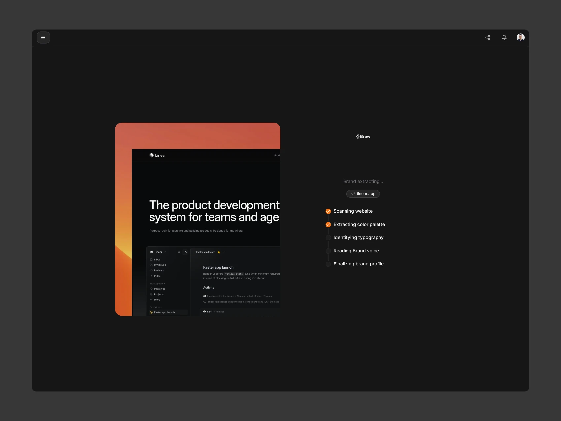
Task: Open the user profile avatar
Action: (x=521, y=37)
